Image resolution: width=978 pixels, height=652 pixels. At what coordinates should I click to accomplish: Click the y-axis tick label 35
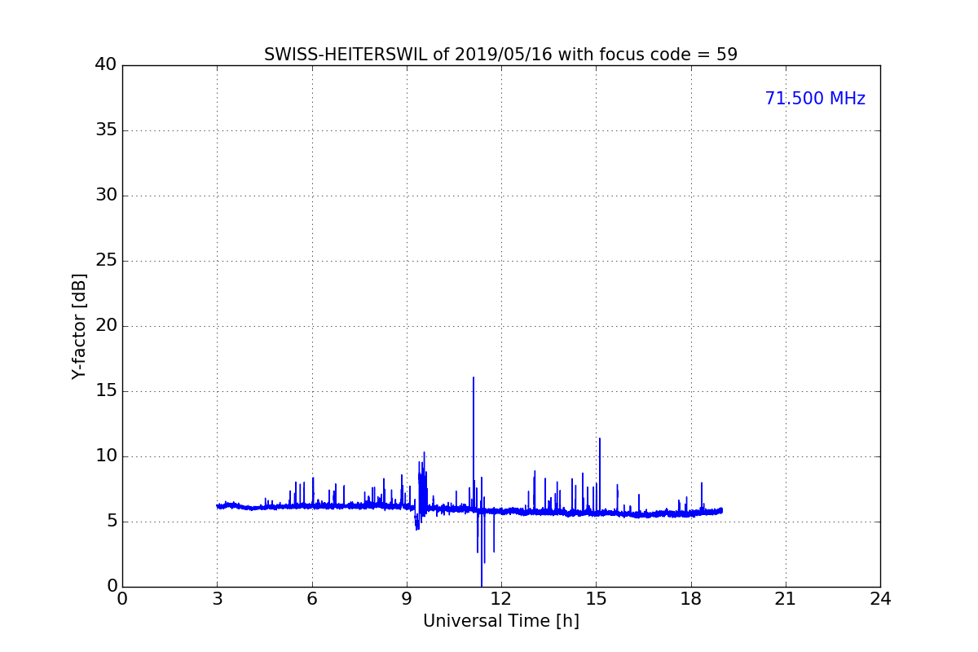pyautogui.click(x=106, y=130)
